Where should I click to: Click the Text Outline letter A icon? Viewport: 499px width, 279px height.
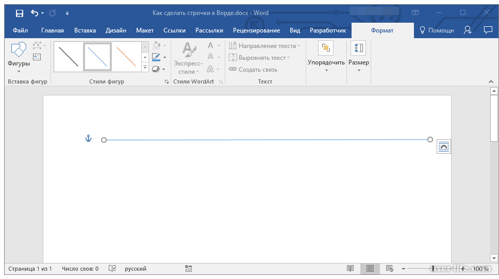pos(210,57)
